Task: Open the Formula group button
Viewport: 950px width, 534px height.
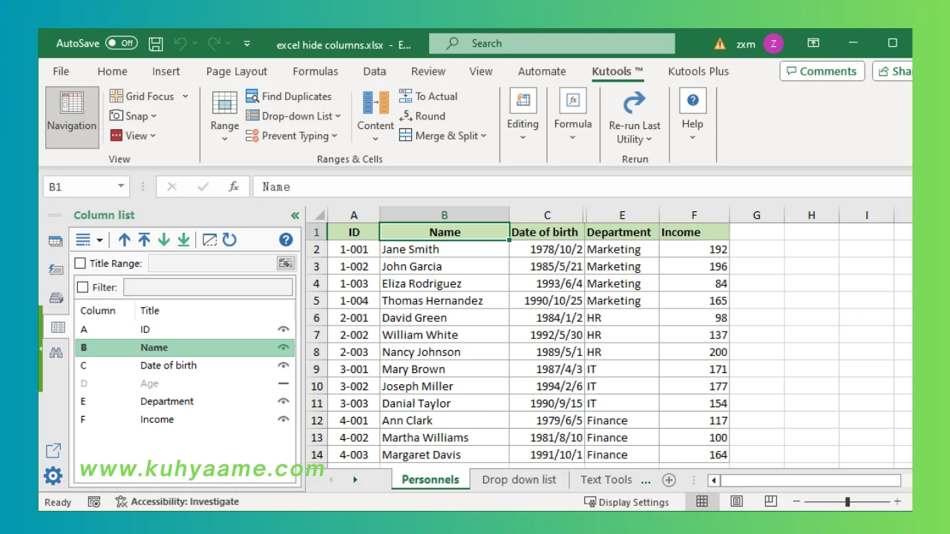Action: tap(573, 116)
